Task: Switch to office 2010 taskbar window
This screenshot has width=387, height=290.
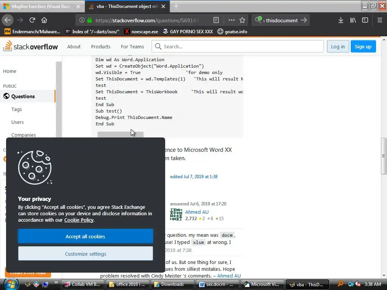Action: 128,284
